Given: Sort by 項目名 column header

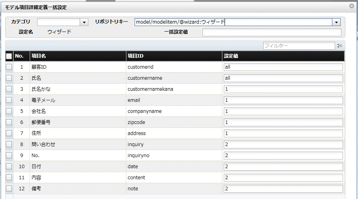Looking at the screenshot, I should (78, 56).
